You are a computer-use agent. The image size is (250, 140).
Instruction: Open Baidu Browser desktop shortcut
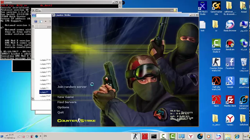point(230,26)
